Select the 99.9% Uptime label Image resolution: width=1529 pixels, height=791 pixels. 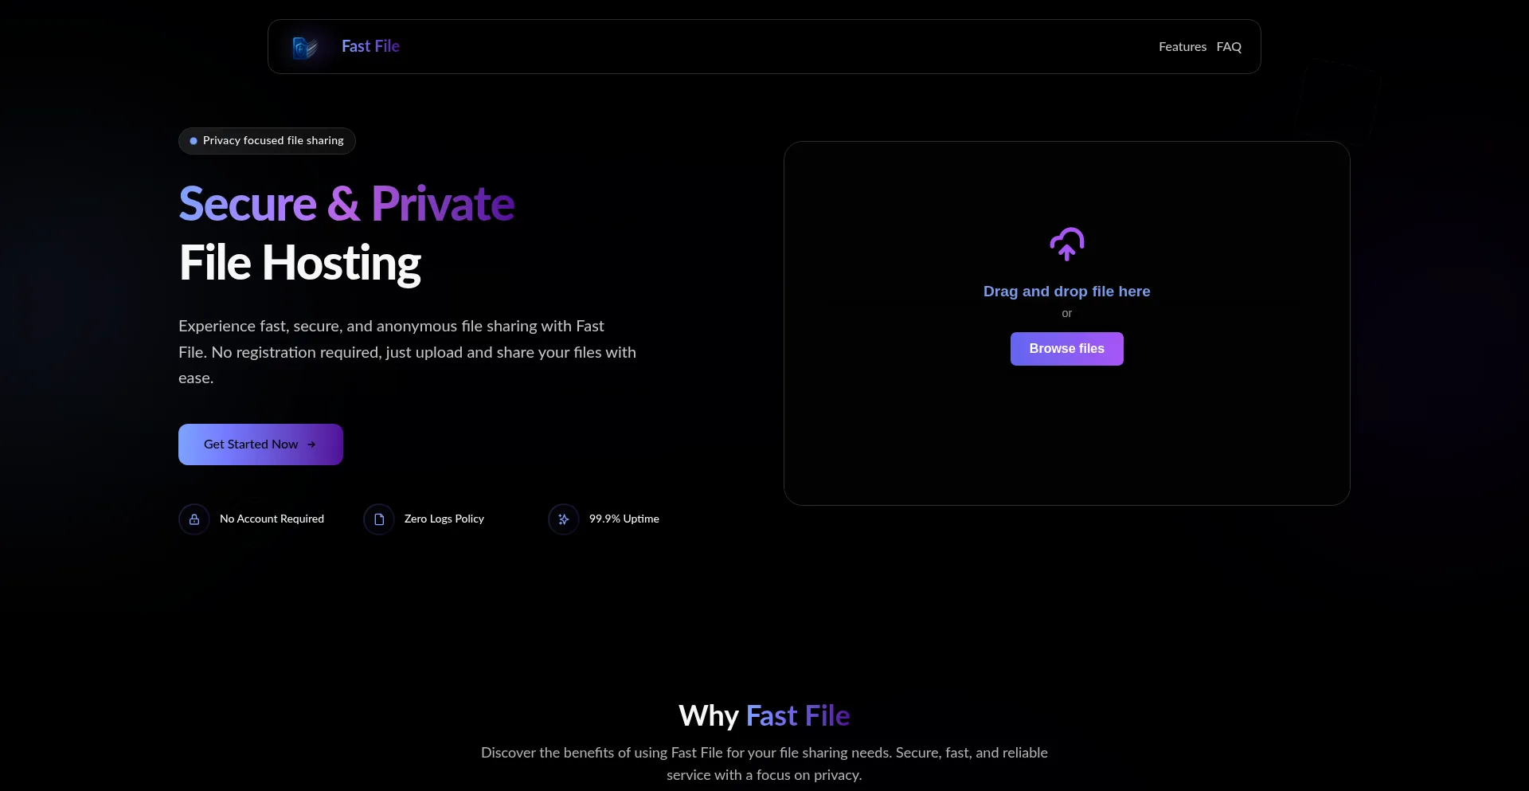tap(624, 519)
